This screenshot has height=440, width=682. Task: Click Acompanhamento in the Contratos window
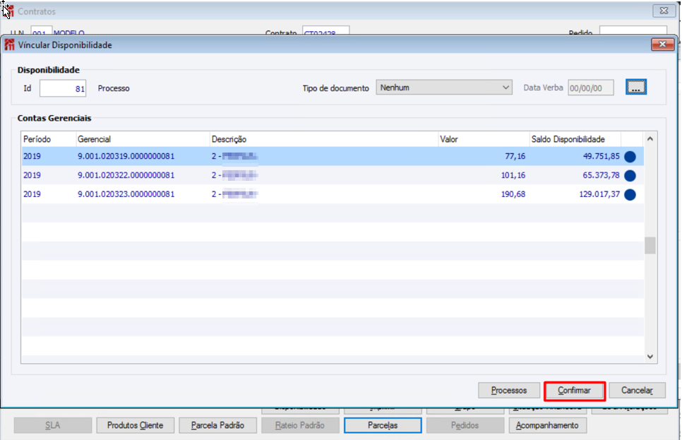tap(548, 425)
